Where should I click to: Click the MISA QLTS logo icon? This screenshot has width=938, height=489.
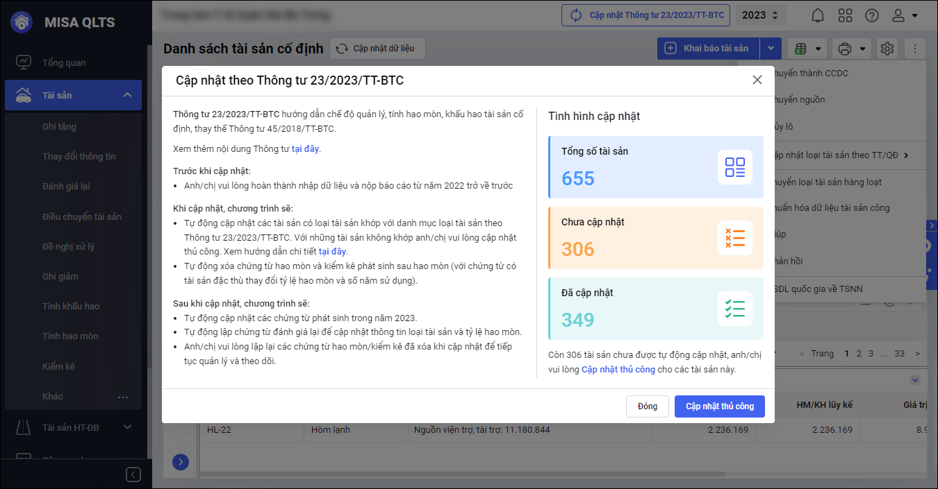pos(23,22)
